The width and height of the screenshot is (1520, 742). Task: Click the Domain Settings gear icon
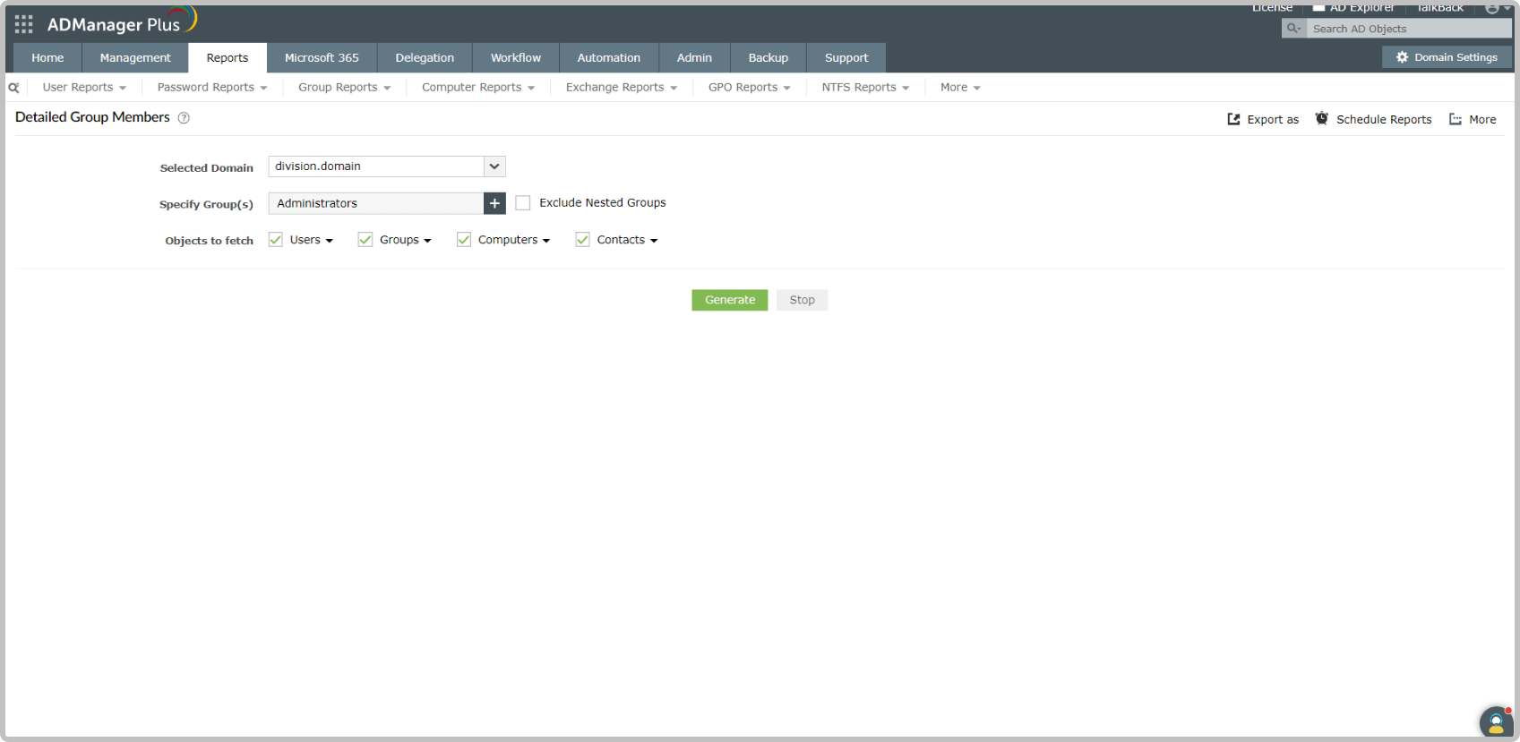(x=1402, y=57)
